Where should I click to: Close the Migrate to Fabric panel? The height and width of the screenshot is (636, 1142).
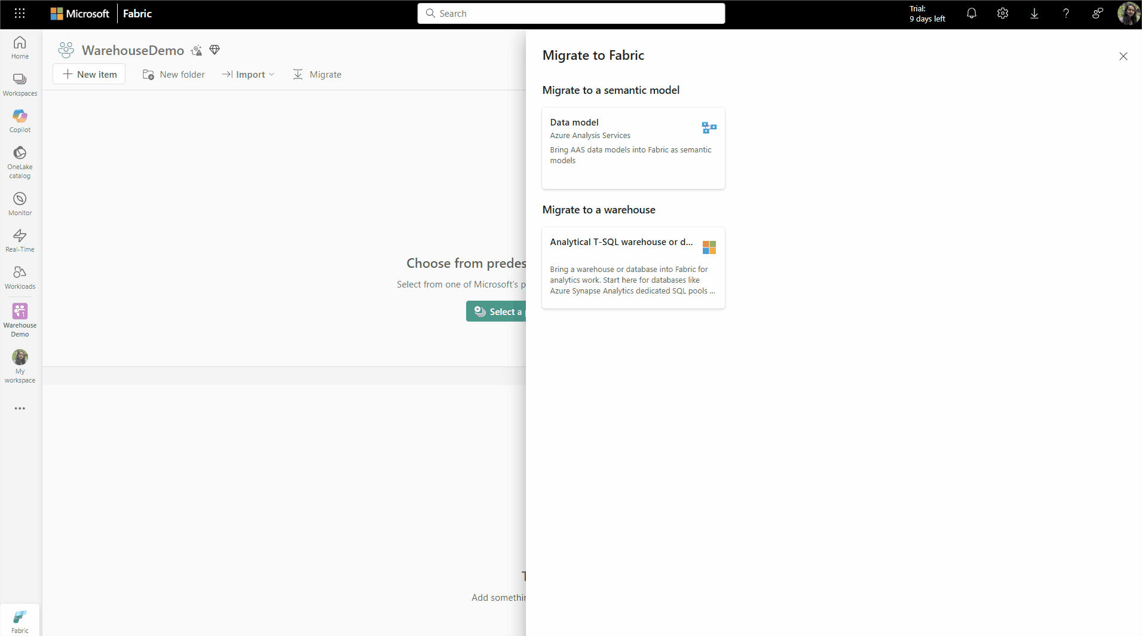[x=1123, y=56]
